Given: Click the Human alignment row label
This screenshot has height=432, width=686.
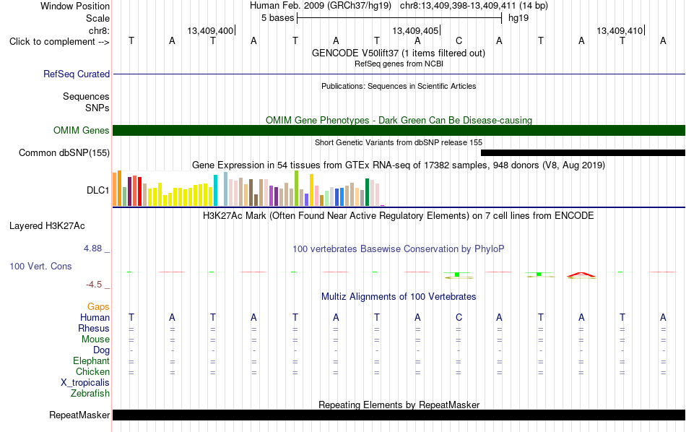Looking at the screenshot, I should (x=95, y=317).
